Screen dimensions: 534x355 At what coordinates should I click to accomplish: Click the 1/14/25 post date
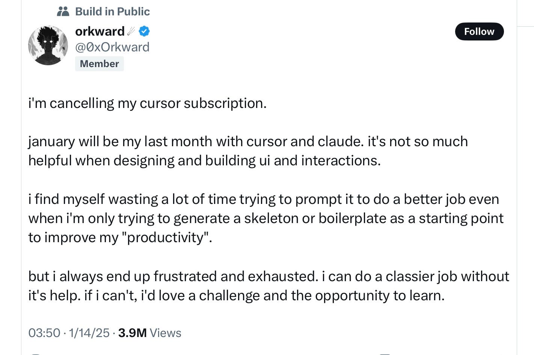(89, 333)
